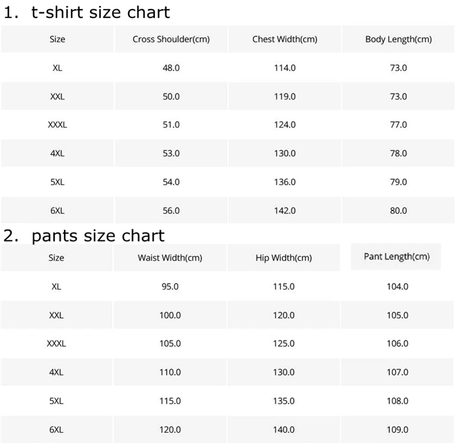Image resolution: width=455 pixels, height=443 pixels.
Task: Click the 136.0 chest width value
Action: 285,182
